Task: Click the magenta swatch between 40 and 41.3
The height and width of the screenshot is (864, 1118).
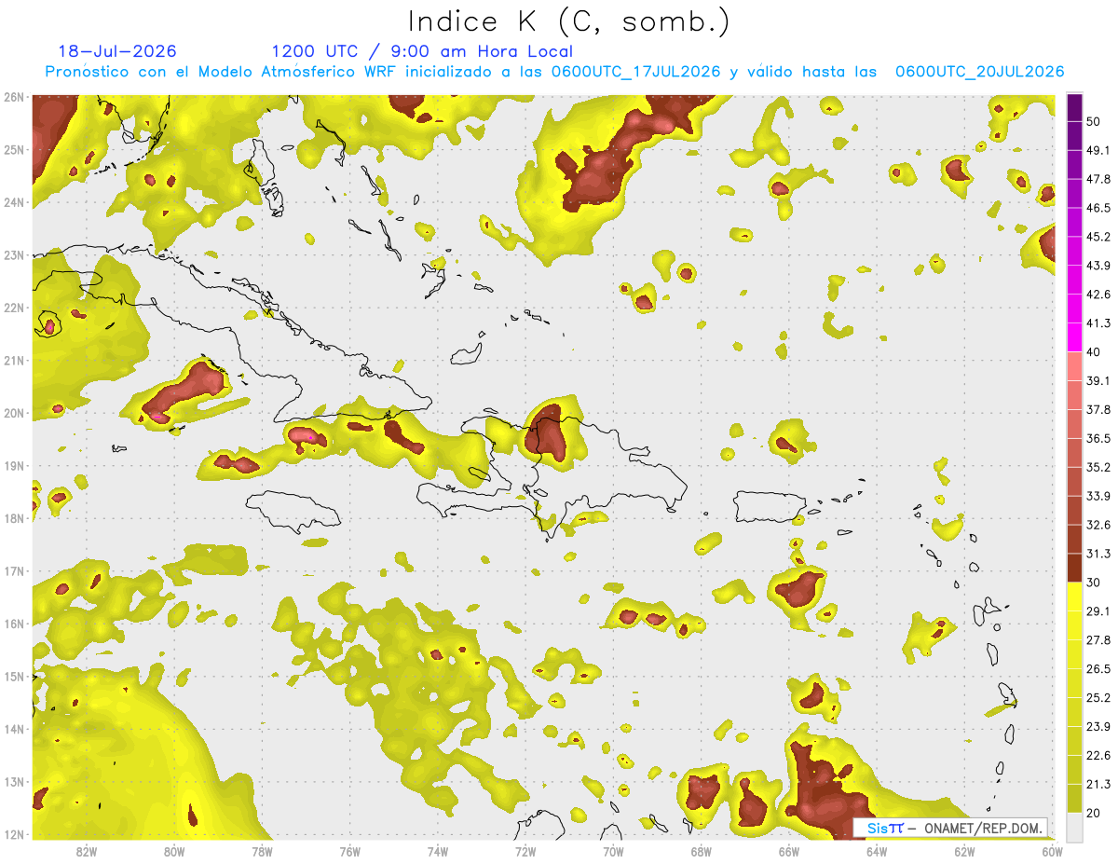Action: pos(1074,337)
